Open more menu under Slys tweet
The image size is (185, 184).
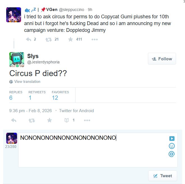pos(87,120)
